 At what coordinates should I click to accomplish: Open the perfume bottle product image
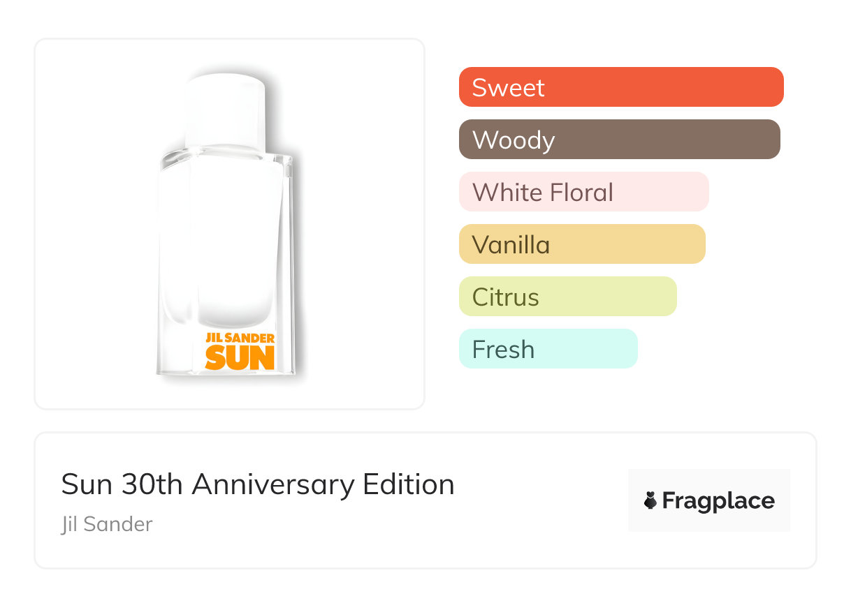pos(229,223)
